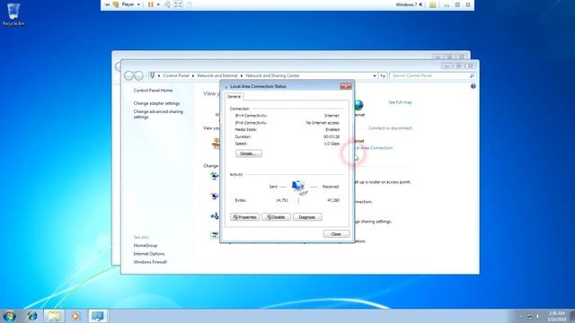Select the General tab in status dialog
This screenshot has width=575, height=323.
(x=234, y=97)
